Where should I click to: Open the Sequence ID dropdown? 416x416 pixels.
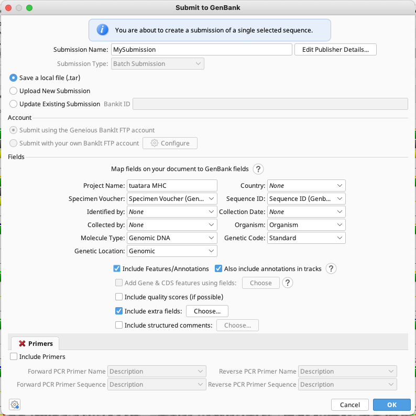pos(306,198)
